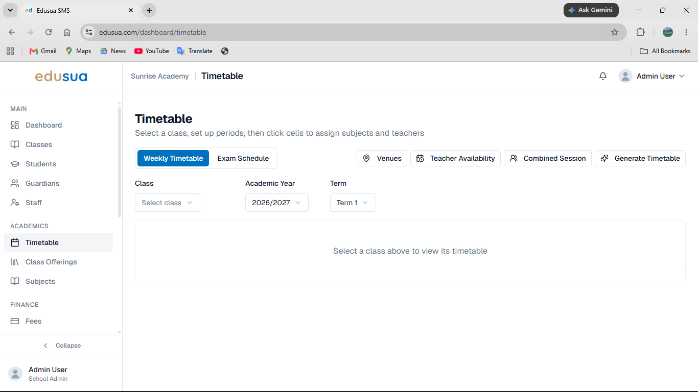Image resolution: width=698 pixels, height=392 pixels.
Task: Open the Select class dropdown
Action: [168, 203]
